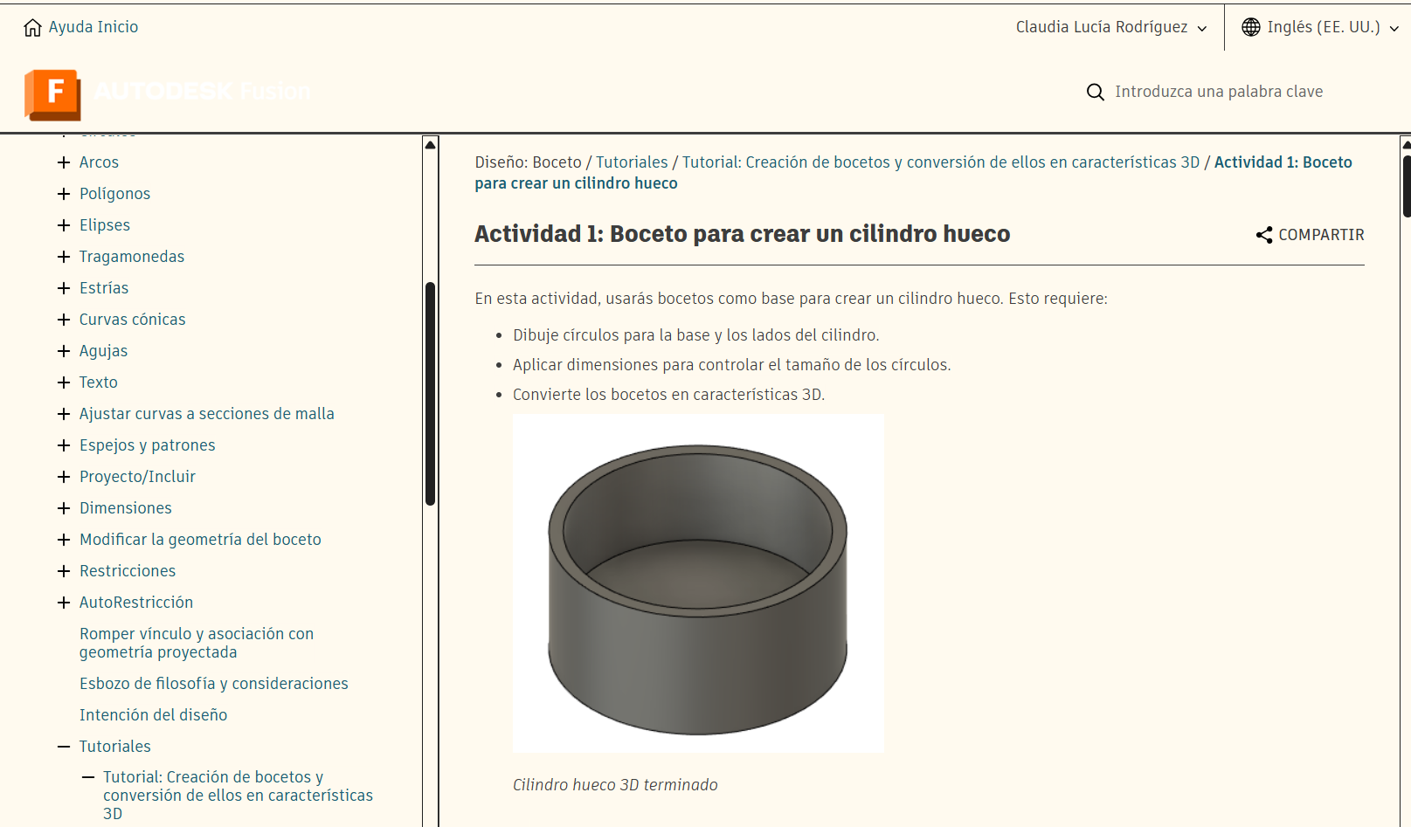Expand the Dimensiones plus icon
Viewport: 1411px width, 827px height.
click(64, 508)
